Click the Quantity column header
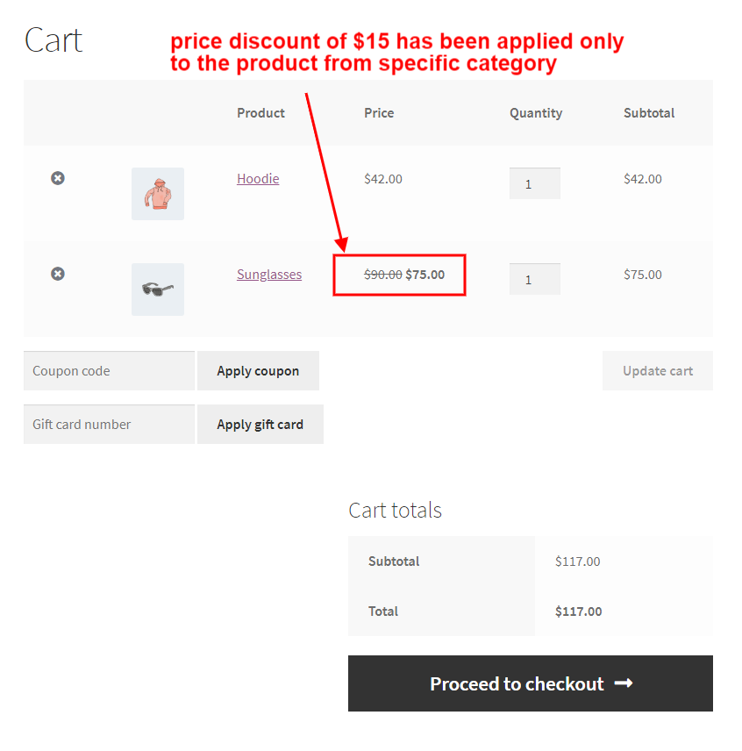Image resolution: width=742 pixels, height=751 pixels. (536, 113)
